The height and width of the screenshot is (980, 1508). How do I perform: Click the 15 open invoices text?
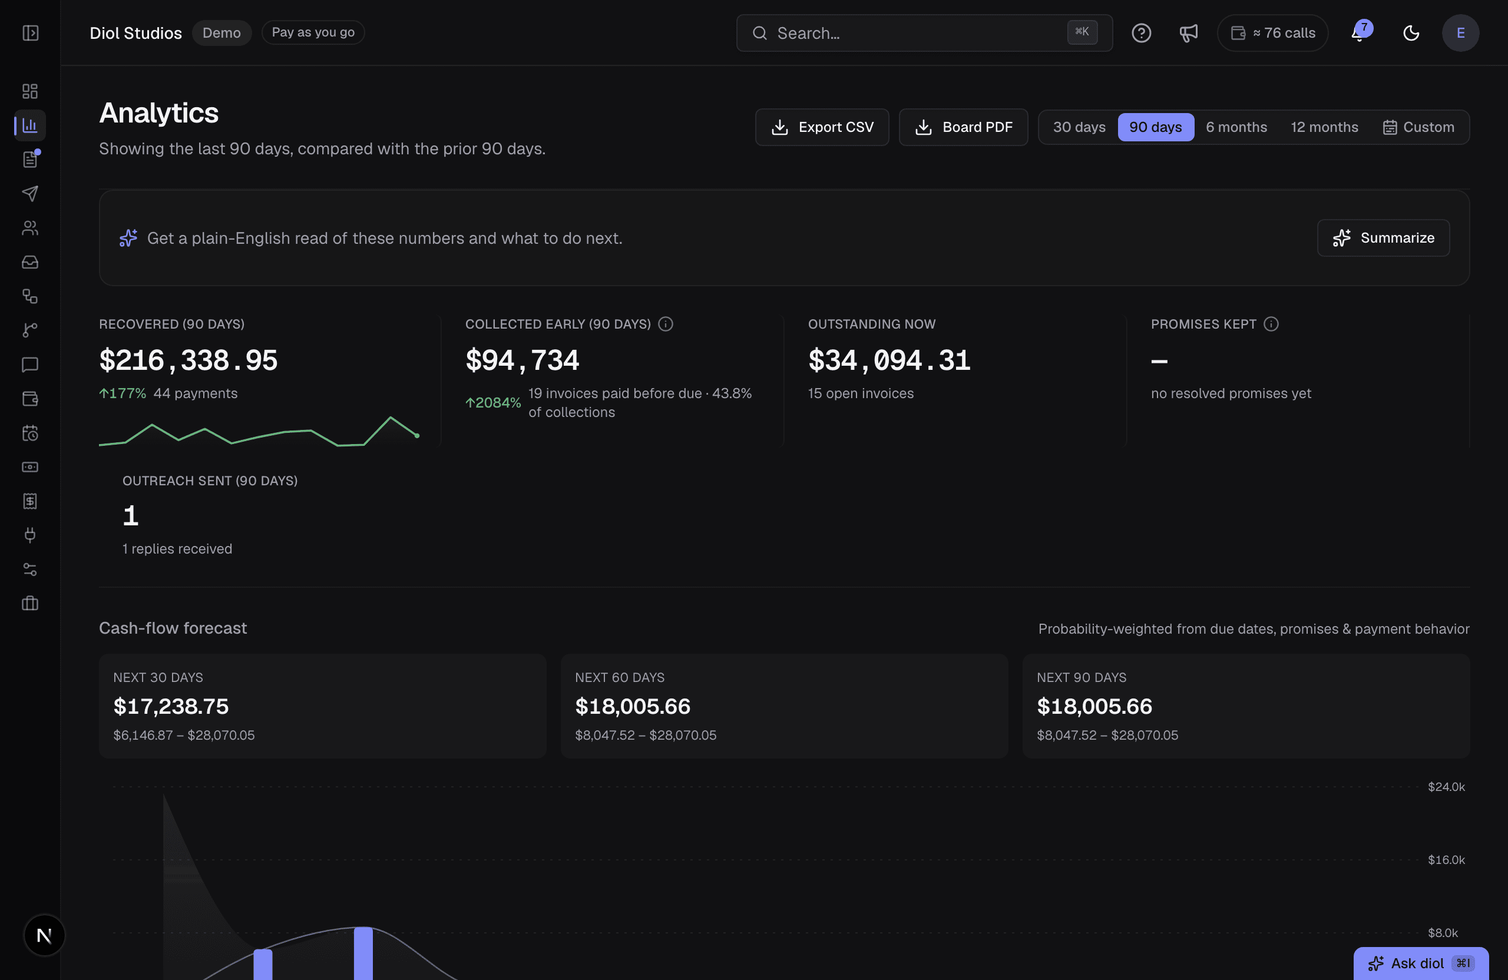click(x=861, y=393)
